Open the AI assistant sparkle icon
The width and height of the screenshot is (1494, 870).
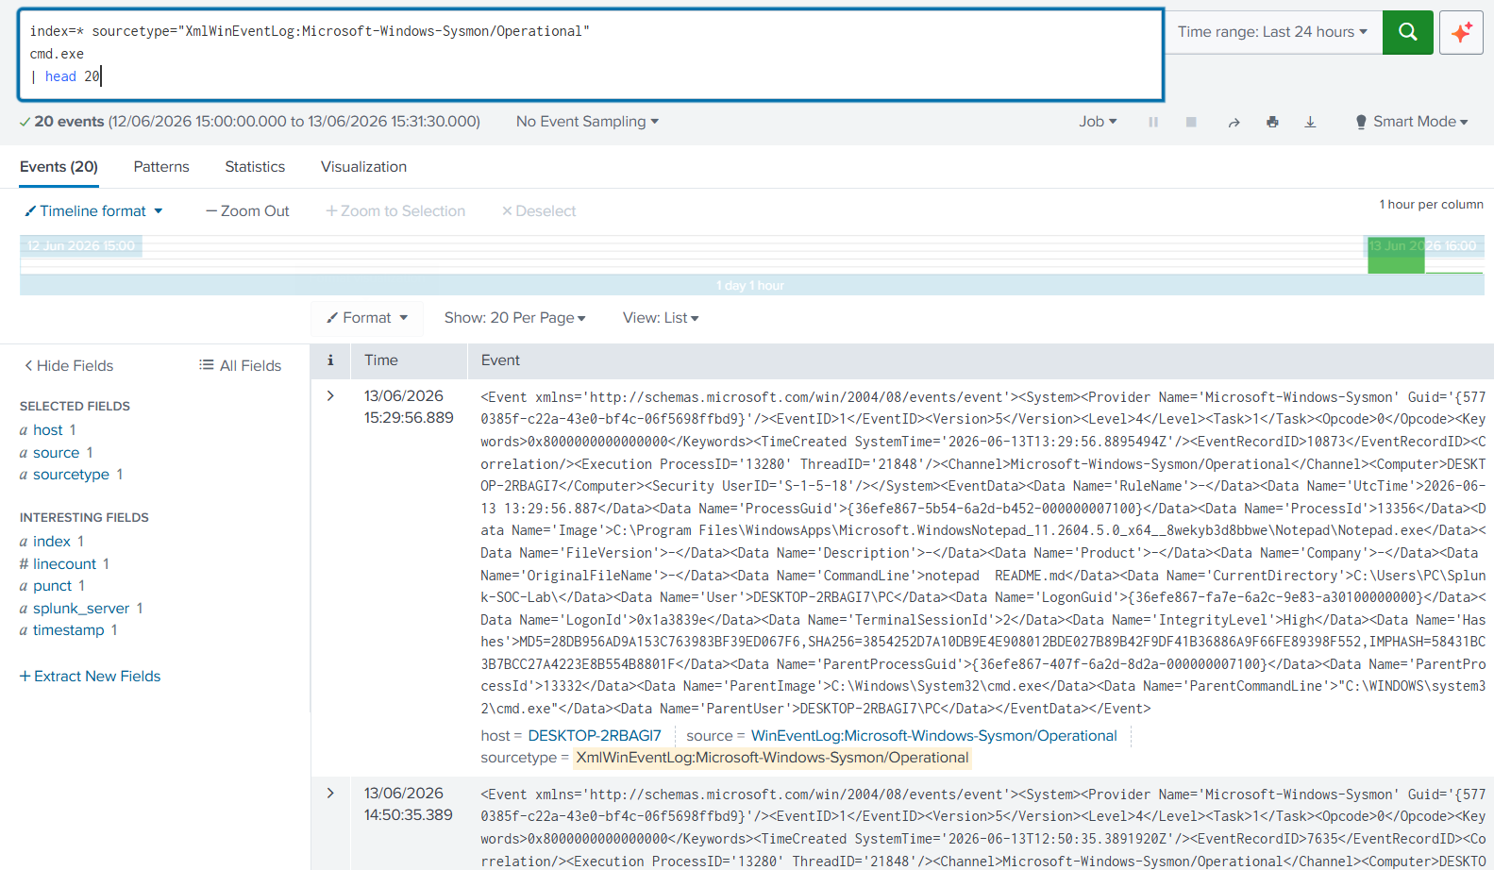(1461, 32)
